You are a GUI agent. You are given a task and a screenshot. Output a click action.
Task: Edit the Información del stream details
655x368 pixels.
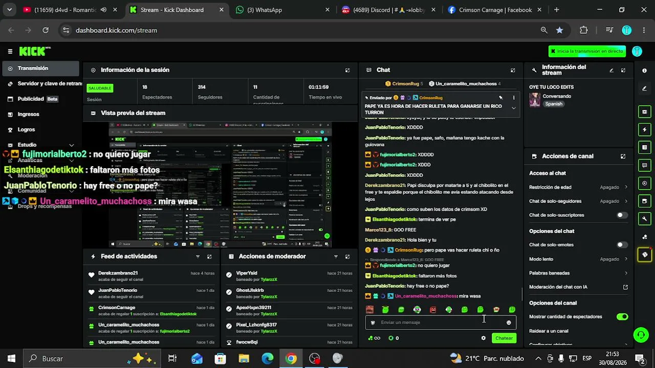click(x=612, y=70)
